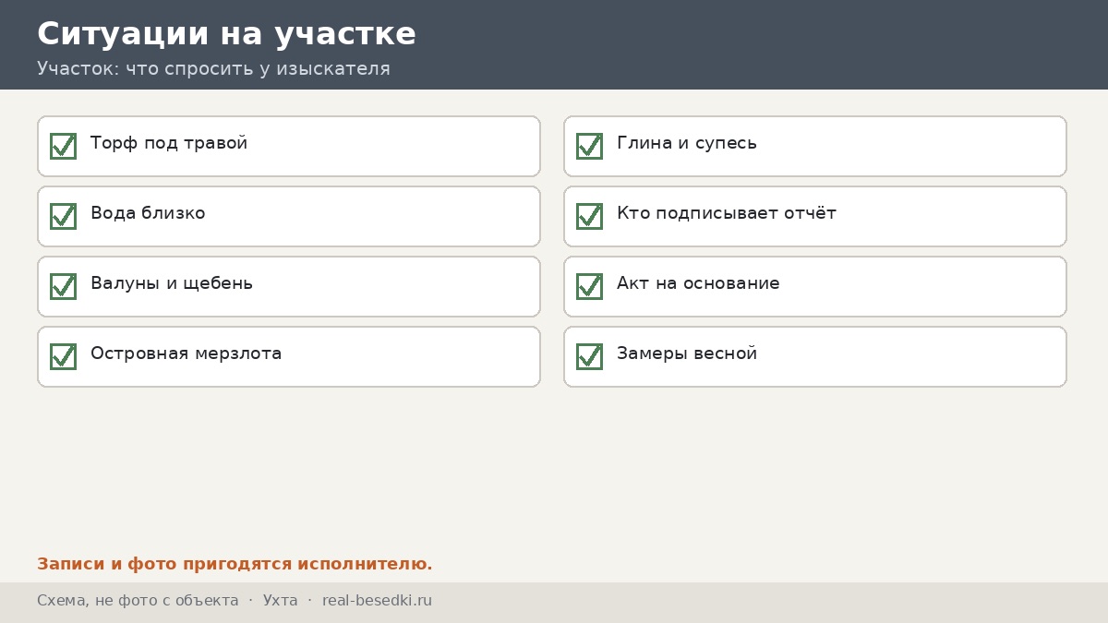
Task: Click the «Схема, не фото с объекта» footer text
Action: coord(138,601)
